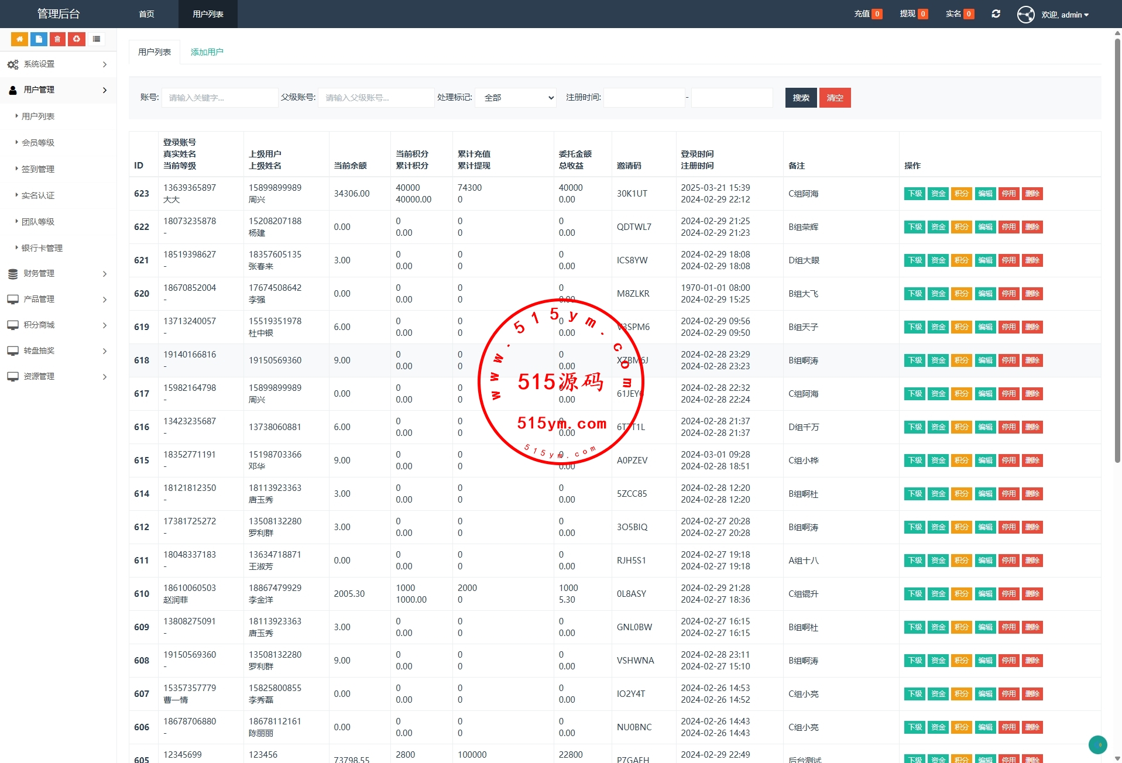
Task: Click the round floating button at bottom right
Action: [x=1097, y=744]
